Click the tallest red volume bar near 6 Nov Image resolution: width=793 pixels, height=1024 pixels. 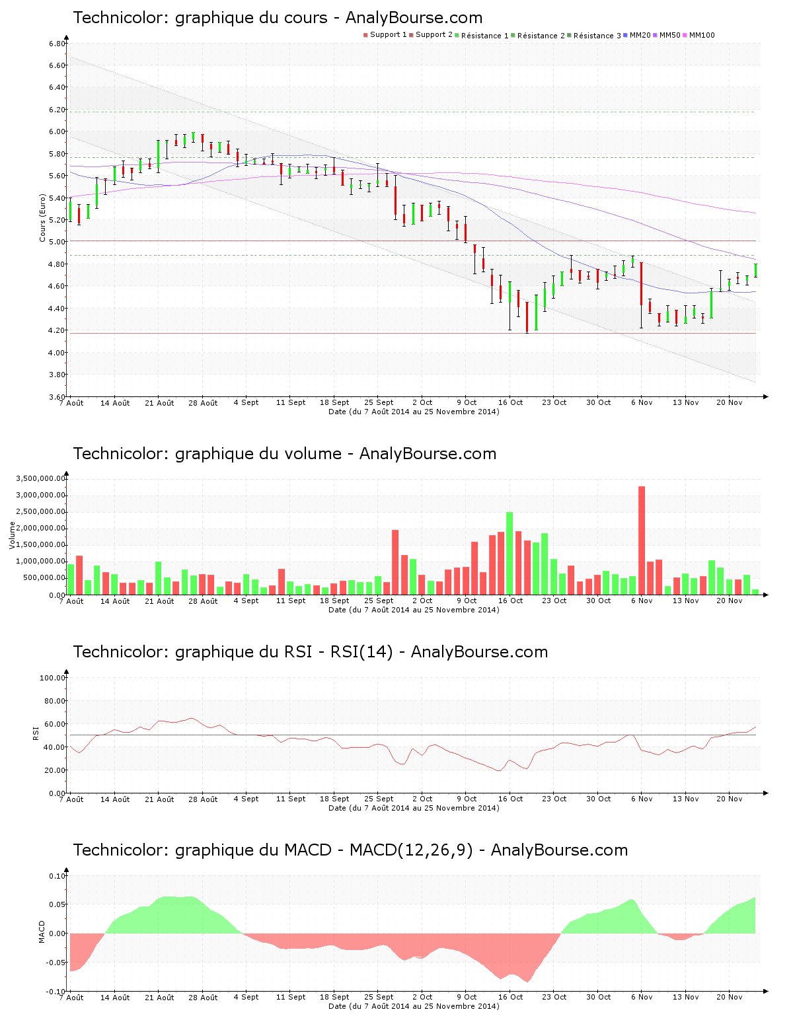pos(642,540)
